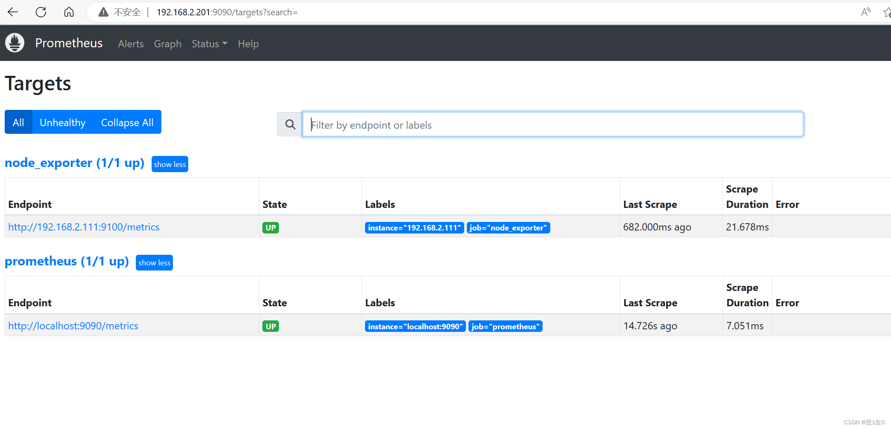Screen dimensions: 891x429
Task: Open node_exporter (1/1 up) heading link
Action: (x=75, y=163)
